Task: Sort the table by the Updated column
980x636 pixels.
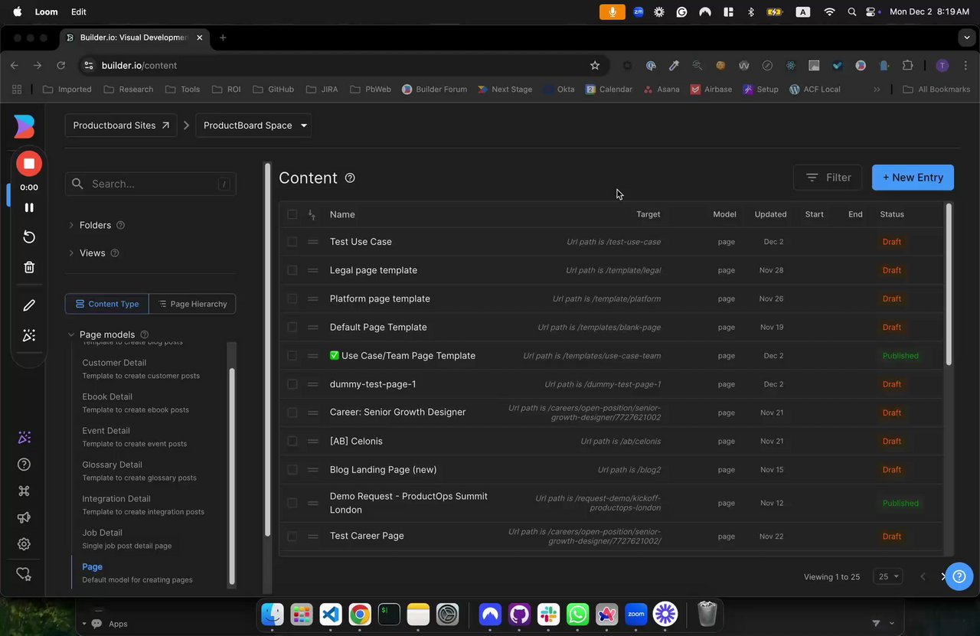Action: point(770,214)
